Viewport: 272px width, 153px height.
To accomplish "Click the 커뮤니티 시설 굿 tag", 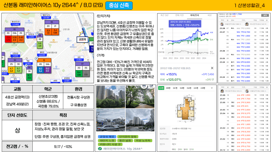I will tap(110, 144).
